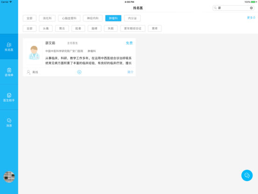
Task: Select the 脑梗 symptom filter
Action: click(94, 29)
